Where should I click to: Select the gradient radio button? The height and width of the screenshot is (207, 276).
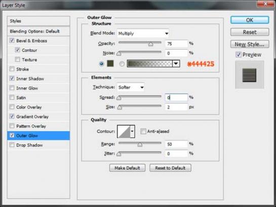tap(122, 64)
